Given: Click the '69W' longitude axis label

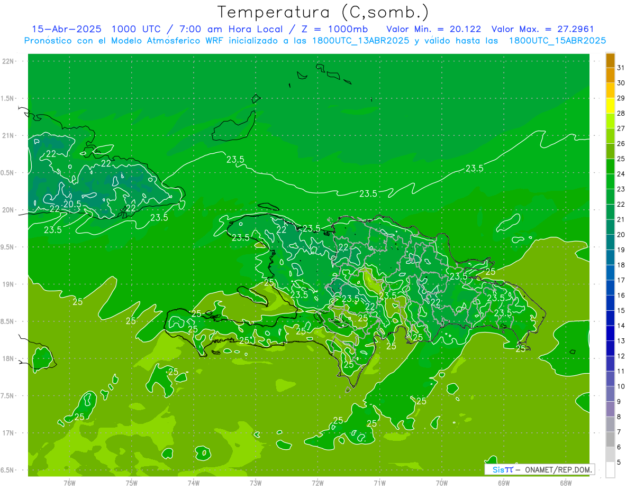Looking at the screenshot, I should [504, 483].
